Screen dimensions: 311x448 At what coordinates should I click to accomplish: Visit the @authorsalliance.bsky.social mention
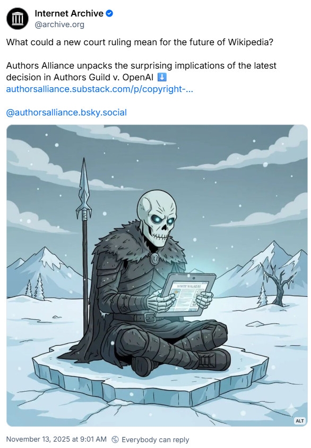coord(66,113)
